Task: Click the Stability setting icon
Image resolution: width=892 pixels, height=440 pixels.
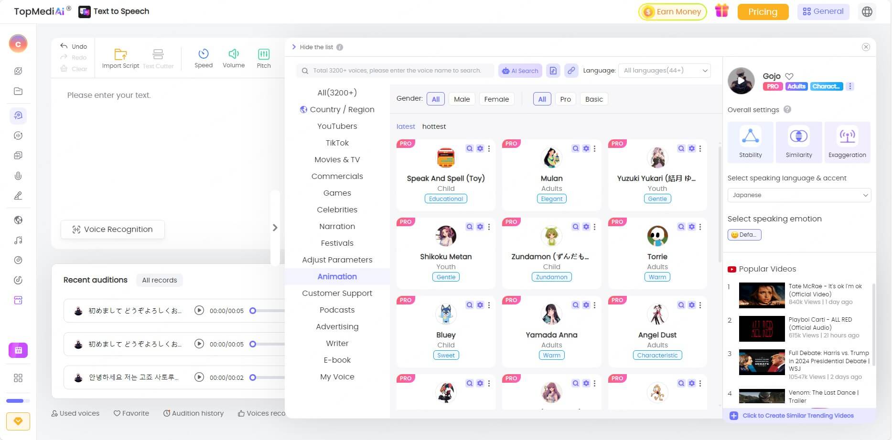Action: click(x=751, y=136)
